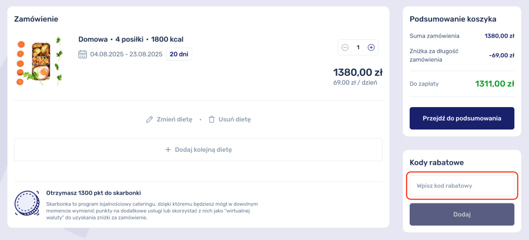
Task: Click the 1311,00 zł Do zapłaty amount
Action: (x=494, y=84)
